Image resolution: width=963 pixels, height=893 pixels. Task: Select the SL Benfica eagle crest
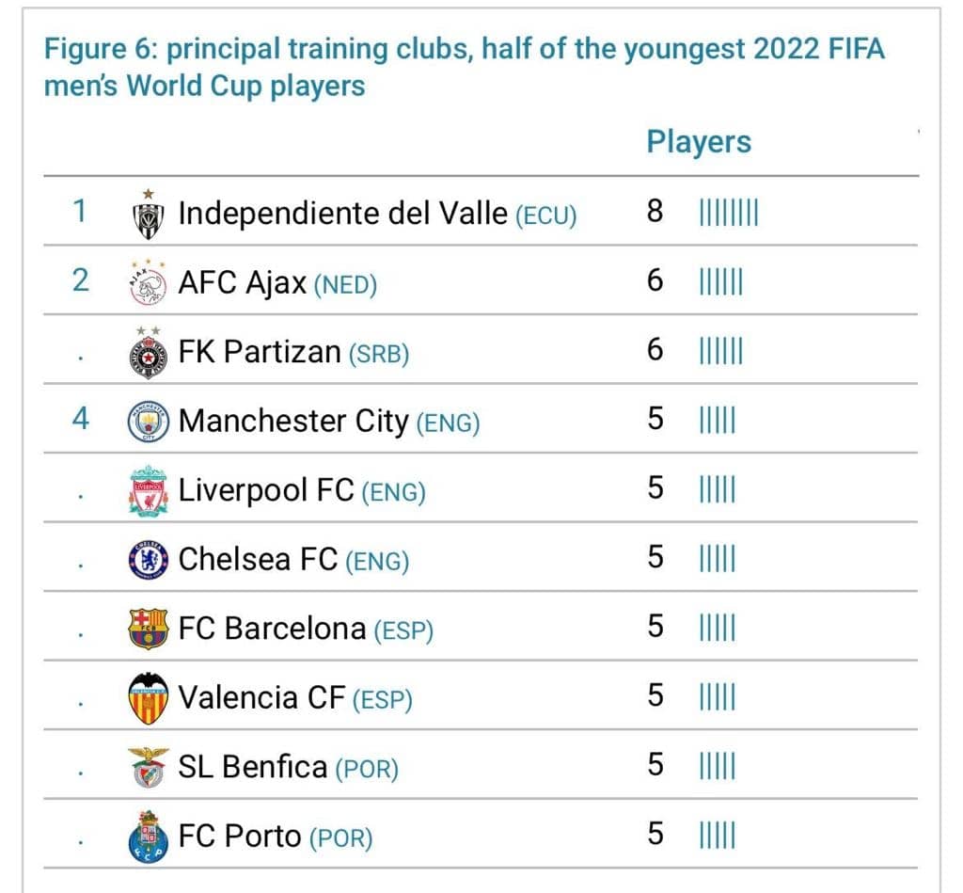click(148, 768)
